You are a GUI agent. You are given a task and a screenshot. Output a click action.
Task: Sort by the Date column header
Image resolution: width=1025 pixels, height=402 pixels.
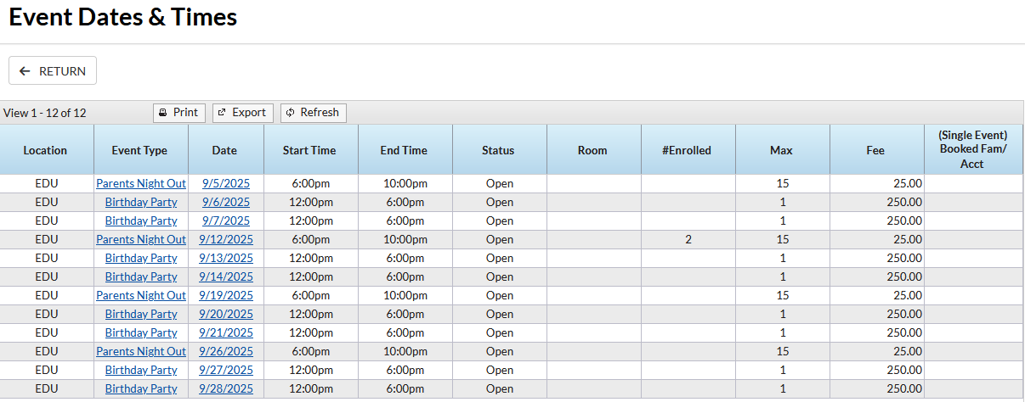pos(226,150)
